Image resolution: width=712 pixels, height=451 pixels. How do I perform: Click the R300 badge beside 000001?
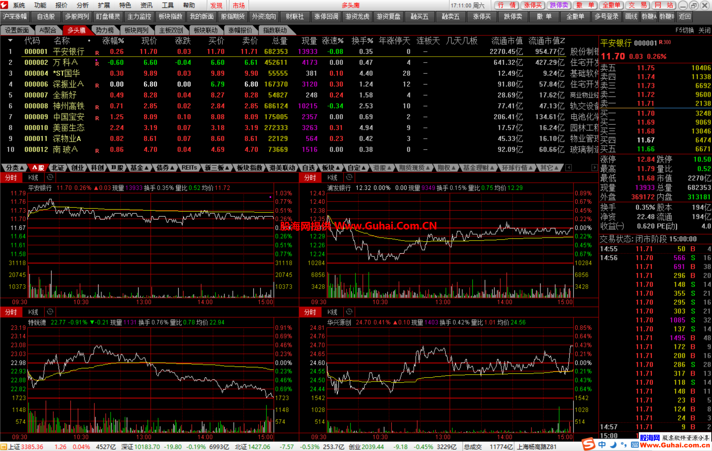tap(665, 42)
